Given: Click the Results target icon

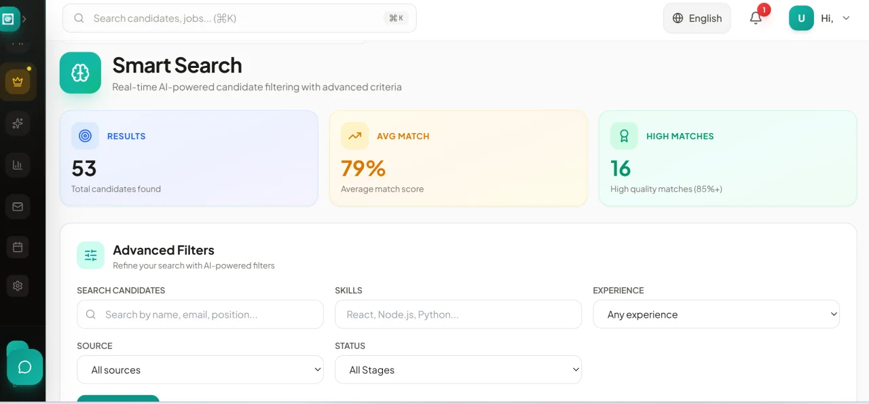Looking at the screenshot, I should [85, 136].
